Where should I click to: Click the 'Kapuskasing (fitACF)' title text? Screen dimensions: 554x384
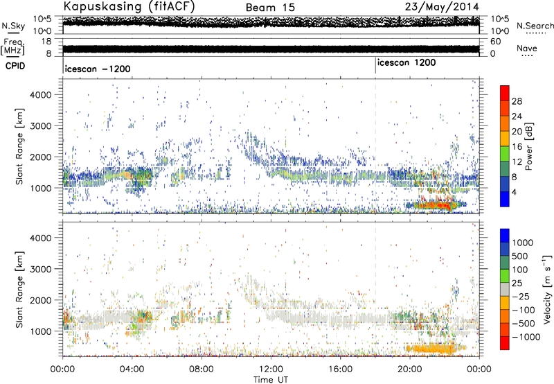click(x=129, y=6)
